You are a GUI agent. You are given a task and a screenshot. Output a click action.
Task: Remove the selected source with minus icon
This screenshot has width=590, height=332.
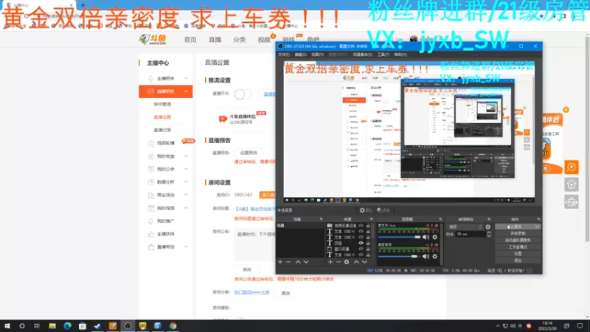339,262
